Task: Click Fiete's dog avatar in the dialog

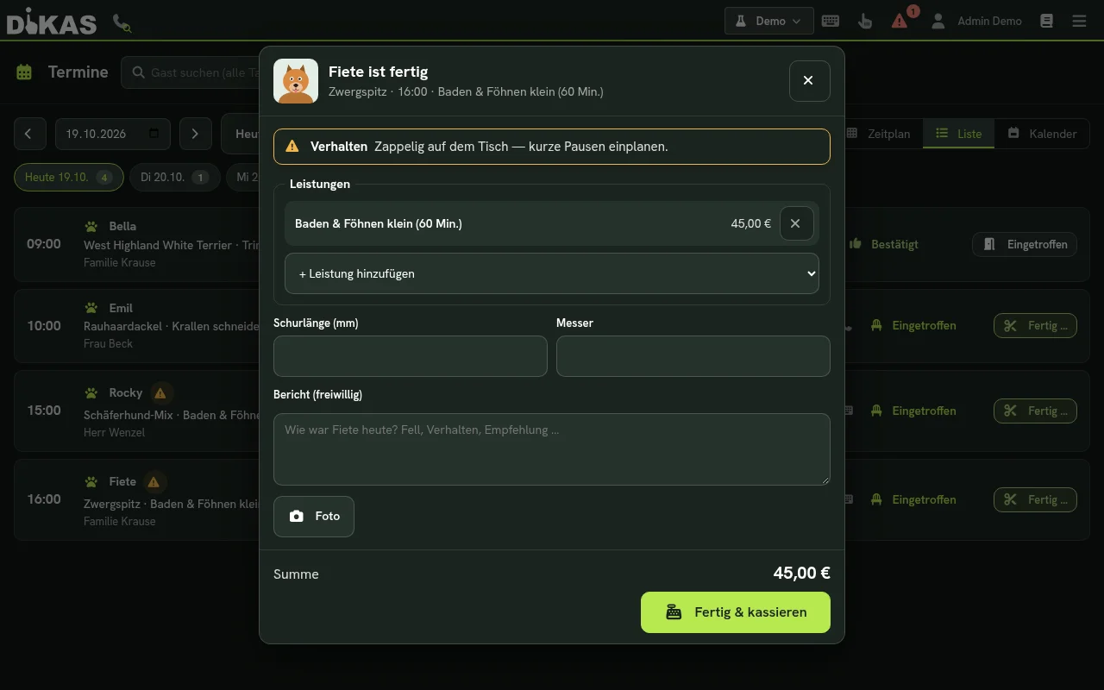Action: (x=296, y=81)
